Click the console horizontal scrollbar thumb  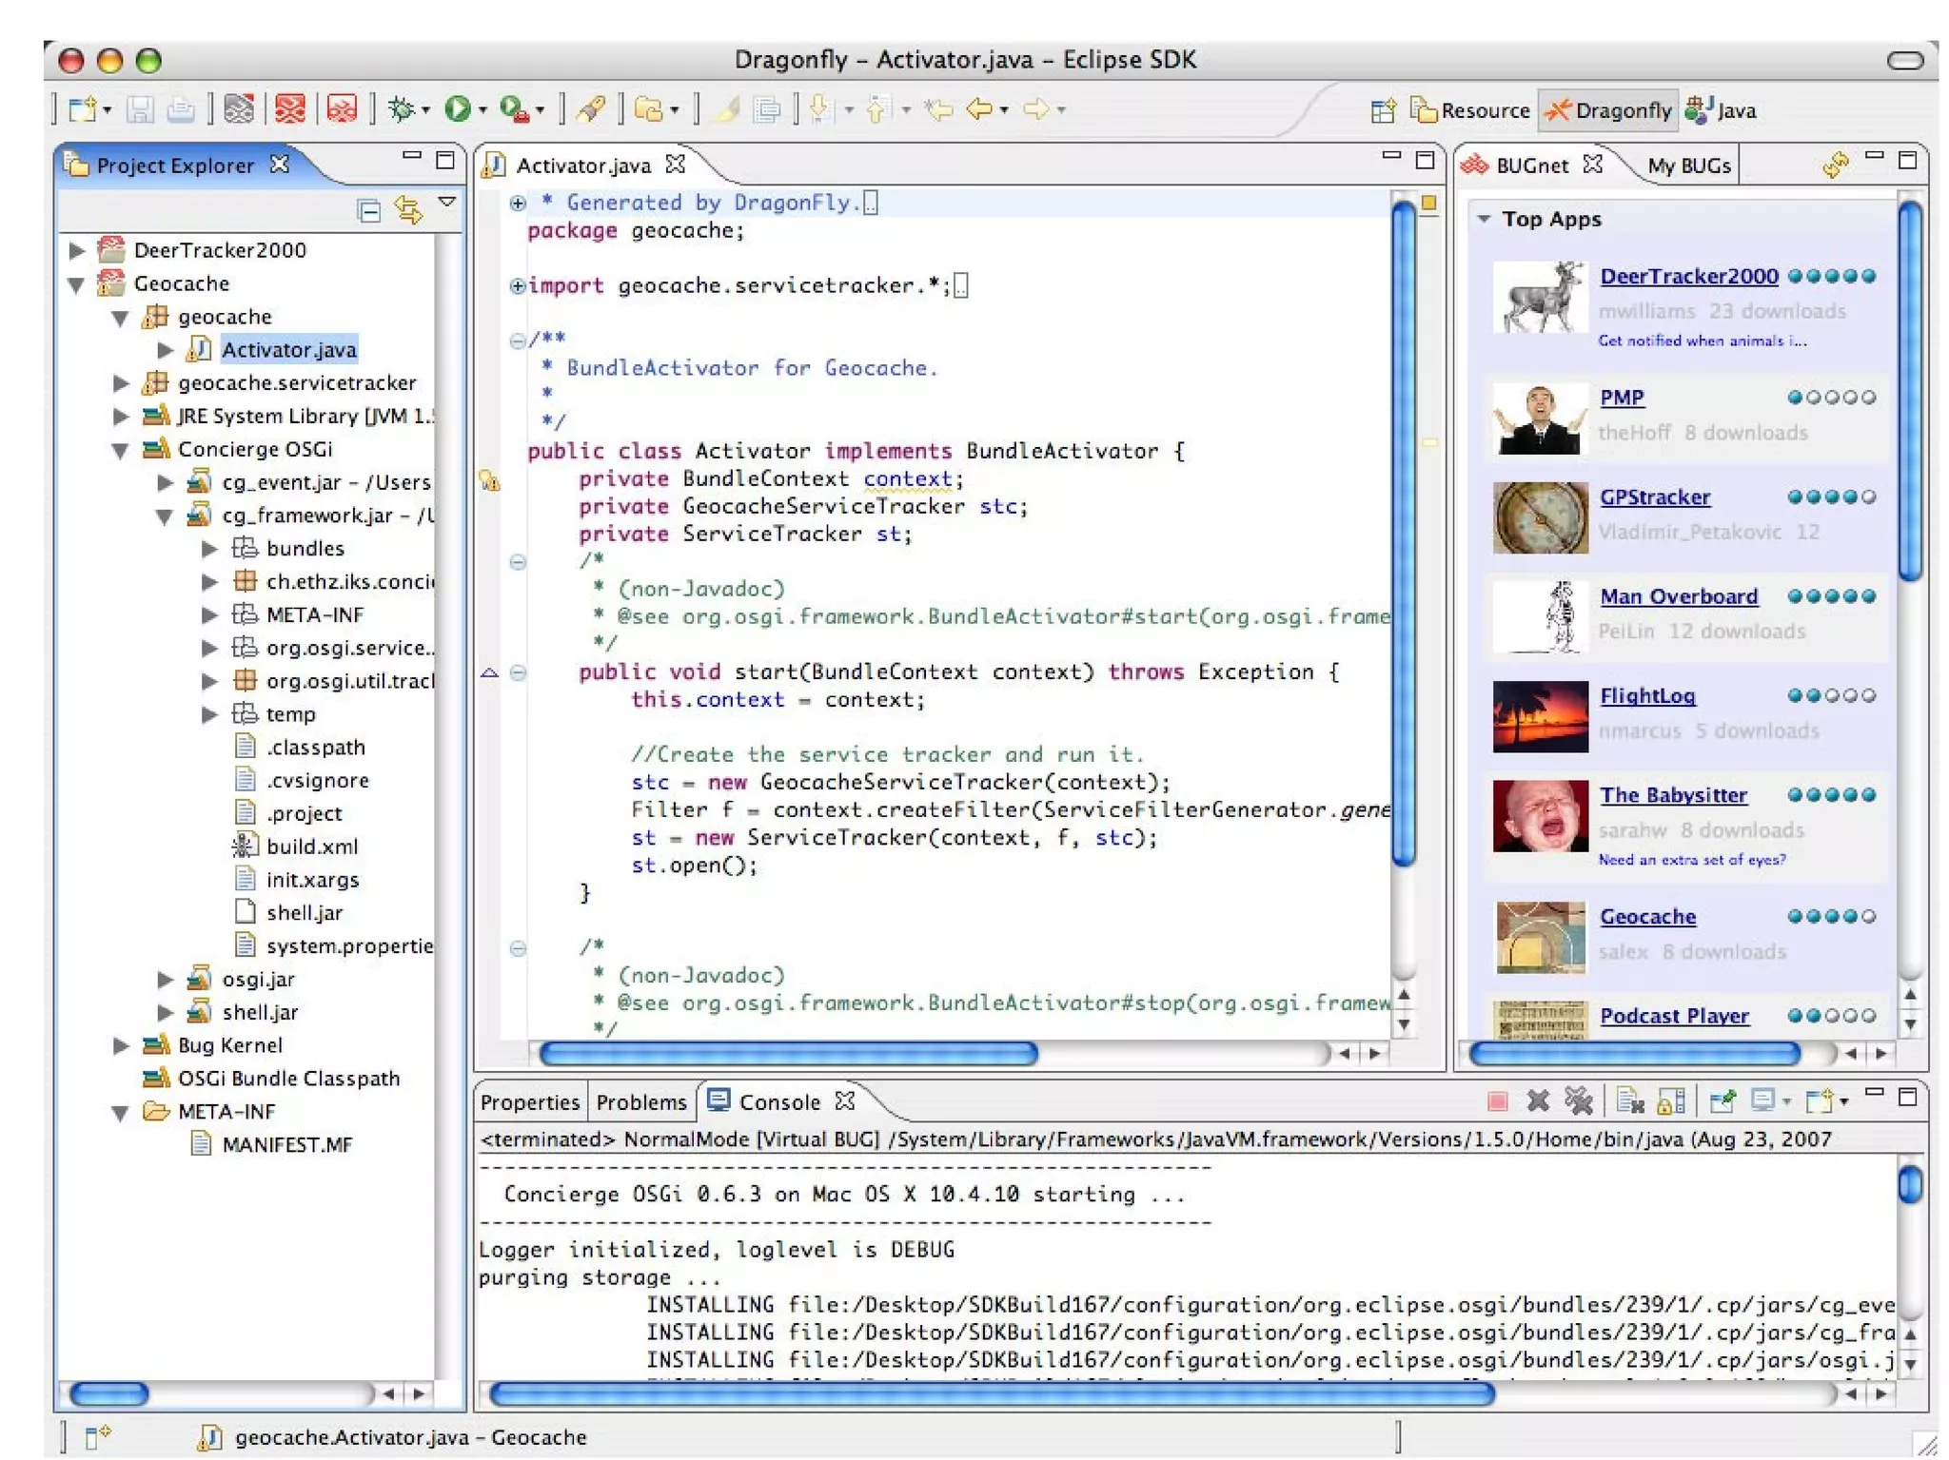[x=991, y=1393]
